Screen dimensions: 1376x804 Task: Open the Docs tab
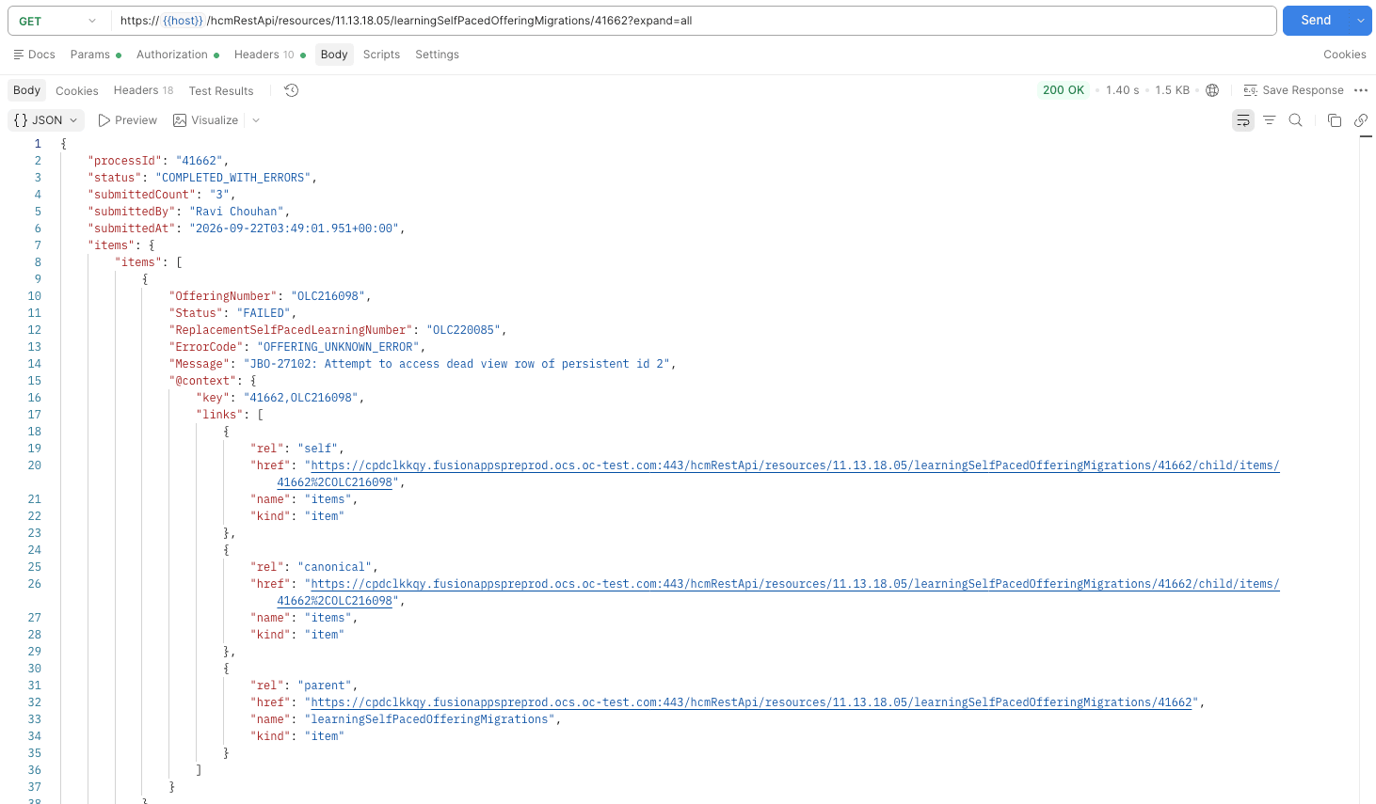(34, 55)
